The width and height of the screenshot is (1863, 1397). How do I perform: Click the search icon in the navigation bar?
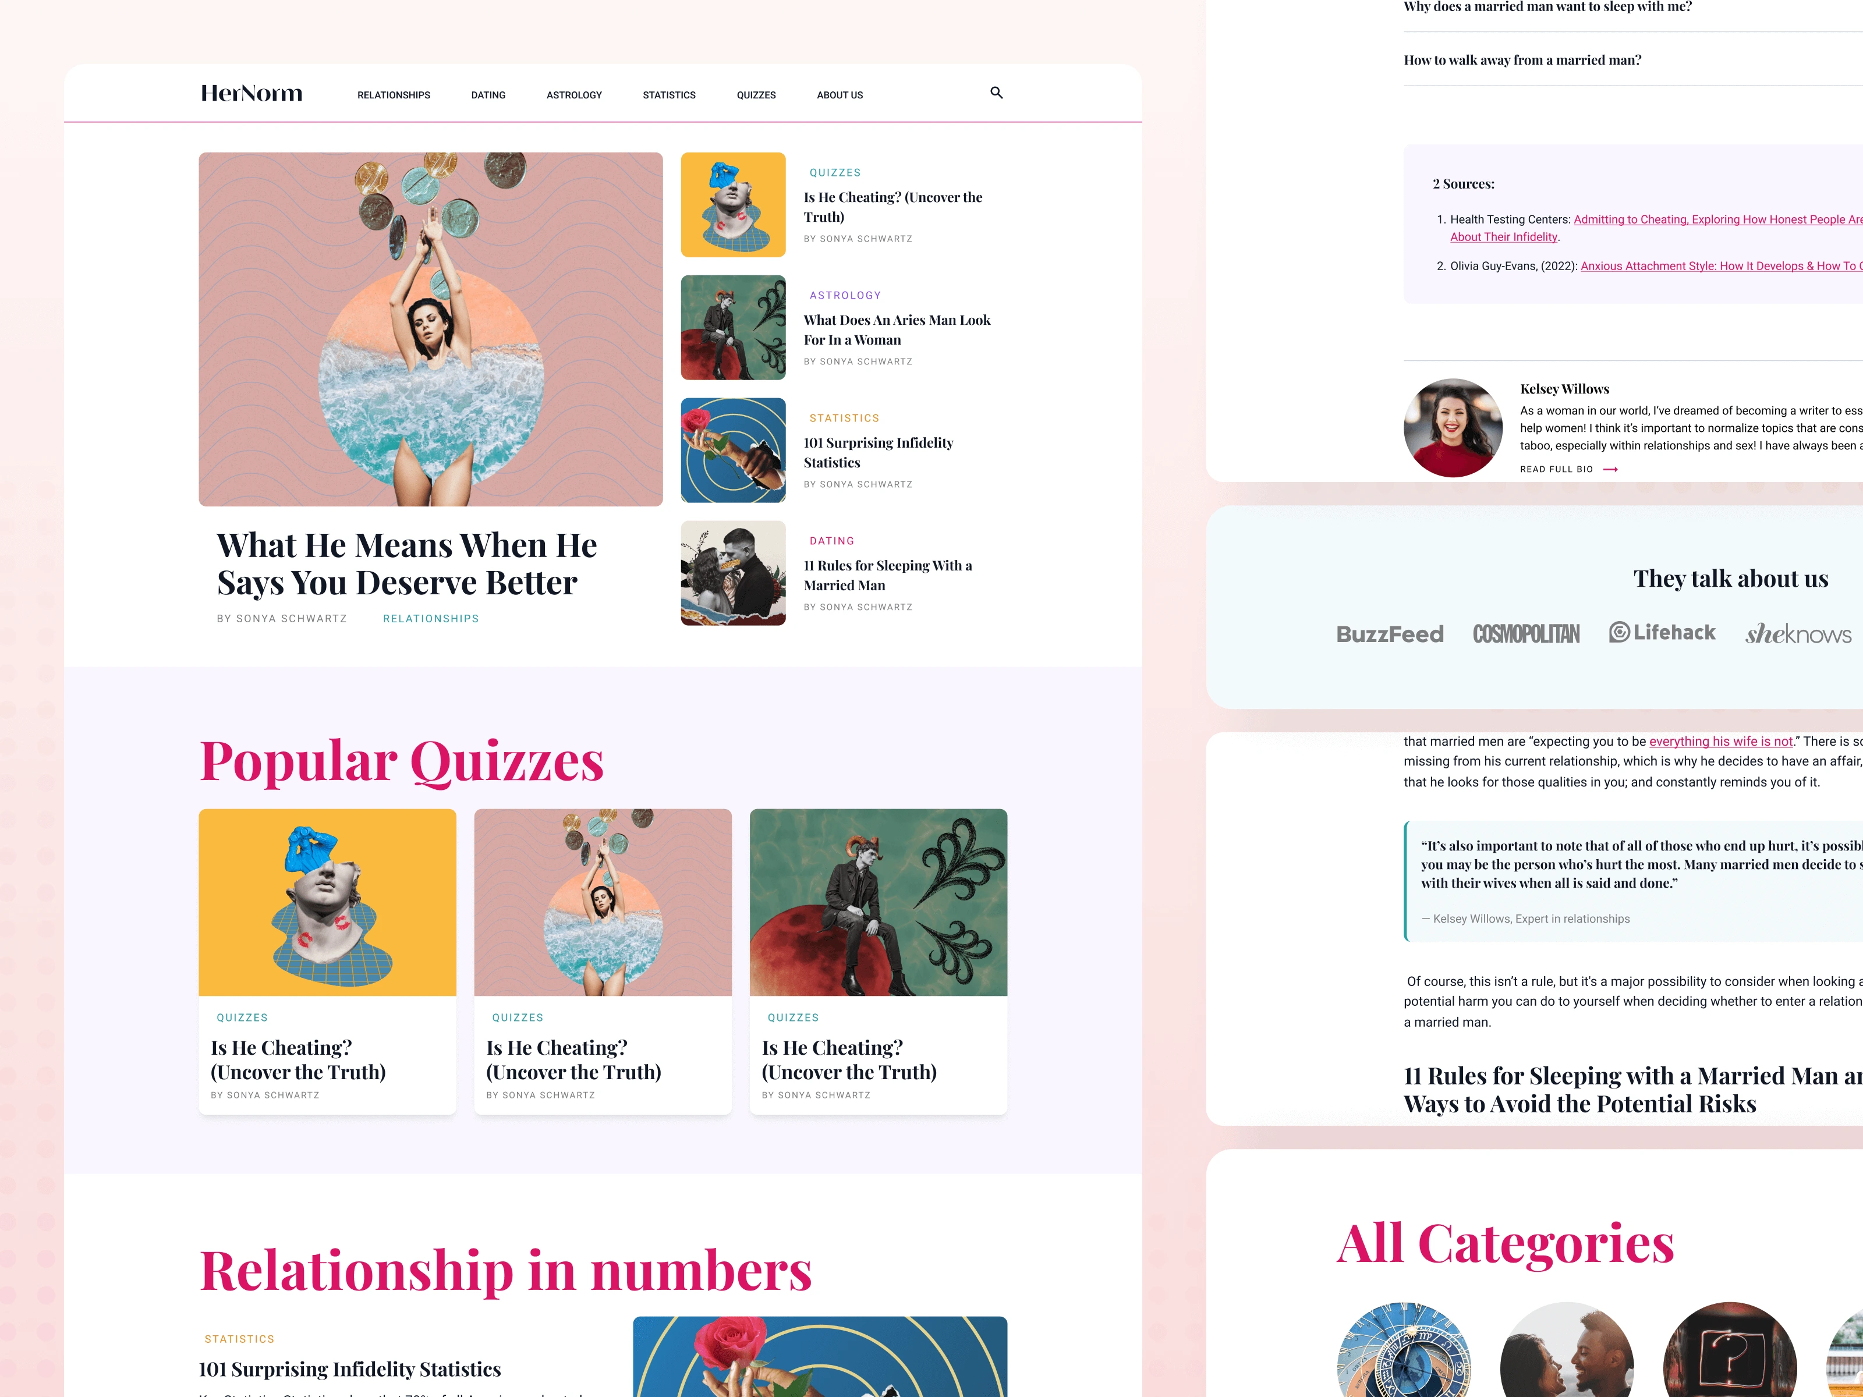point(996,93)
